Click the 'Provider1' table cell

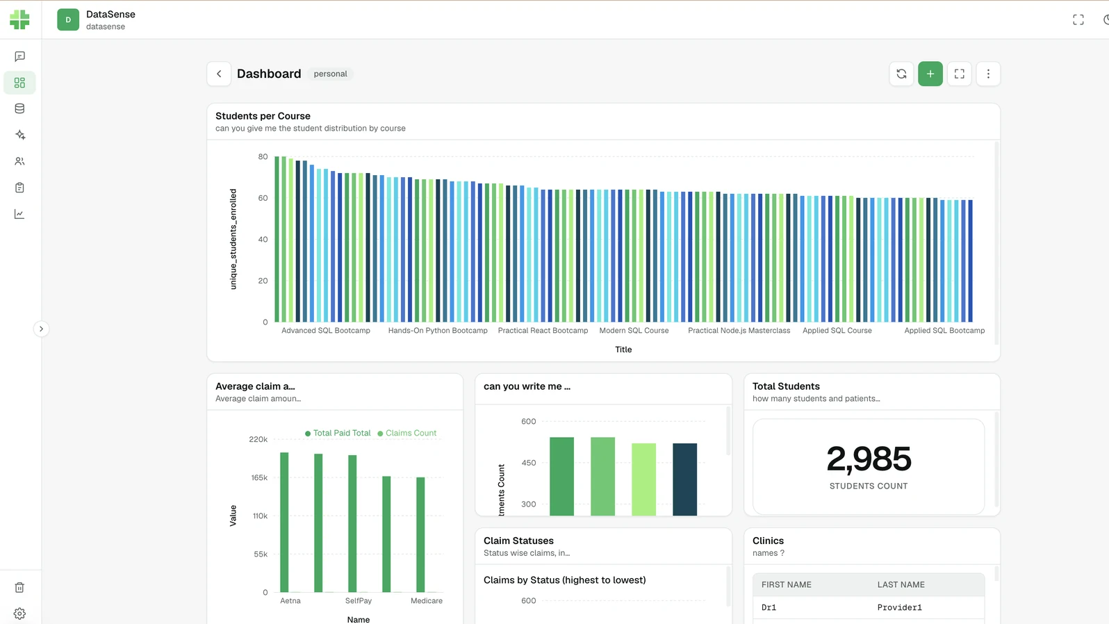pyautogui.click(x=899, y=607)
